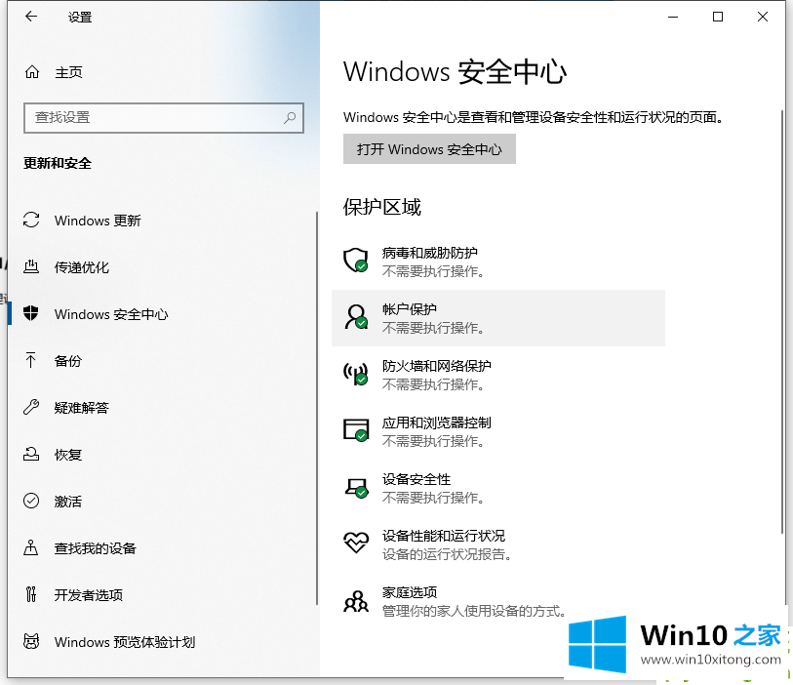Click the main content vertical scrollbar
The height and width of the screenshot is (685, 793).
point(782,320)
